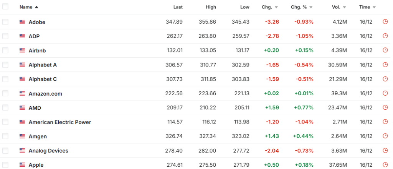
Task: Tick the checkbox for Adobe
Action: point(5,22)
